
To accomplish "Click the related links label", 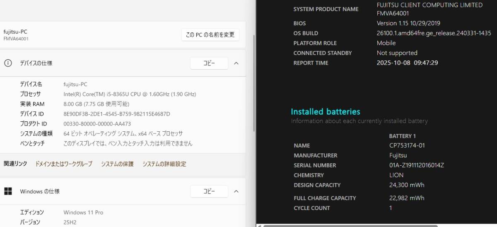I will (x=15, y=164).
